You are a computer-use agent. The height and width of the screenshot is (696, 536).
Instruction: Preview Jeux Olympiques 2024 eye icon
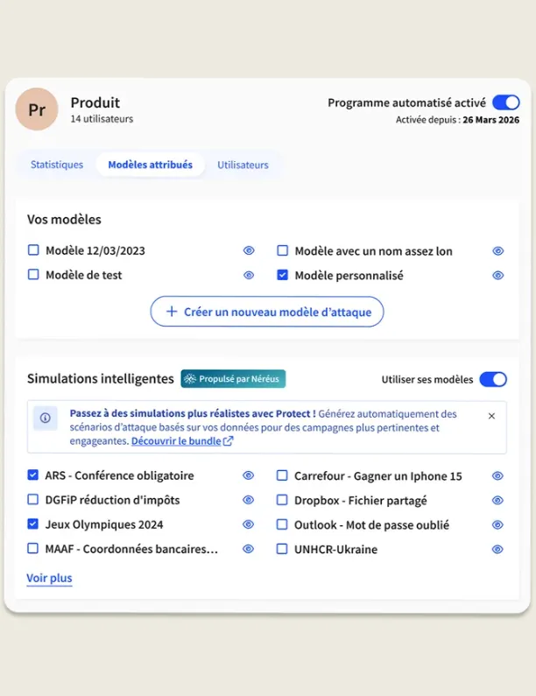[248, 524]
